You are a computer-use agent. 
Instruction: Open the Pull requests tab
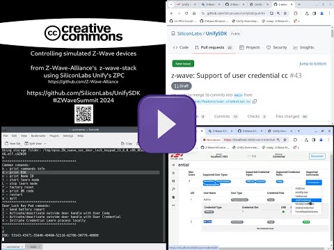tap(213, 47)
